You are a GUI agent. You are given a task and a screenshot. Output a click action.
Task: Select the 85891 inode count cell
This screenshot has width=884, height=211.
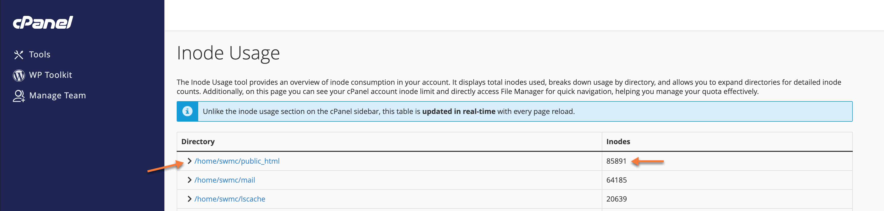(616, 161)
